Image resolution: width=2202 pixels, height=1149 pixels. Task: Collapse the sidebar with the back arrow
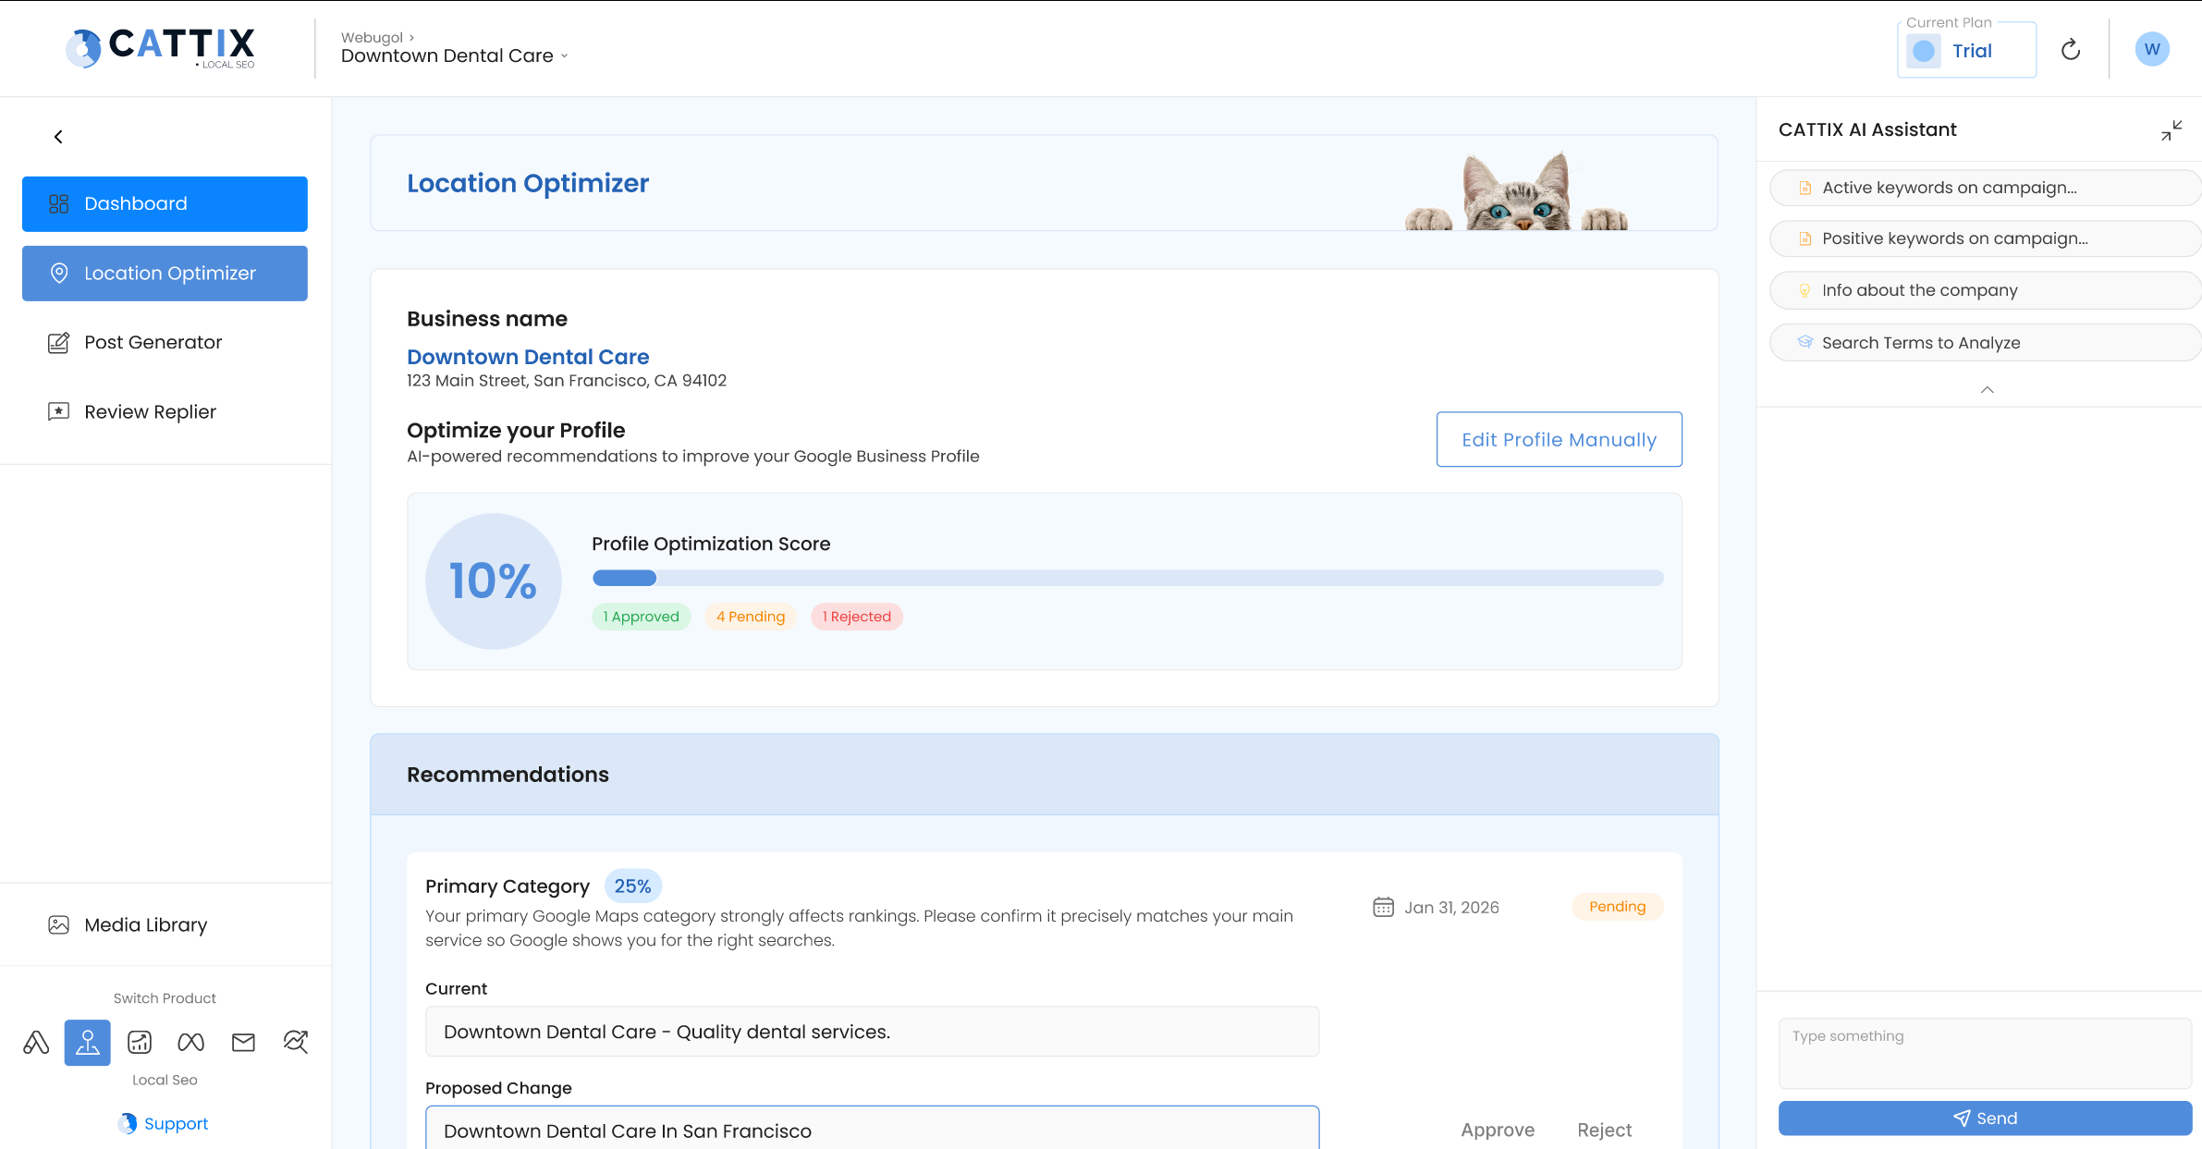pyautogui.click(x=57, y=136)
